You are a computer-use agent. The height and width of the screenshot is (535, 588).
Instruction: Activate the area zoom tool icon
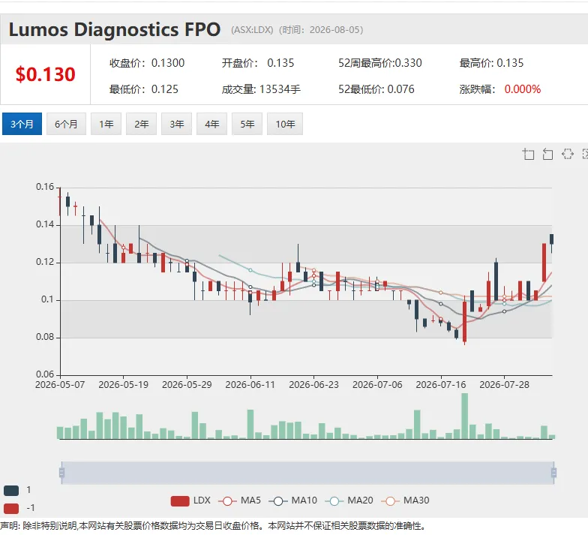coord(528,154)
